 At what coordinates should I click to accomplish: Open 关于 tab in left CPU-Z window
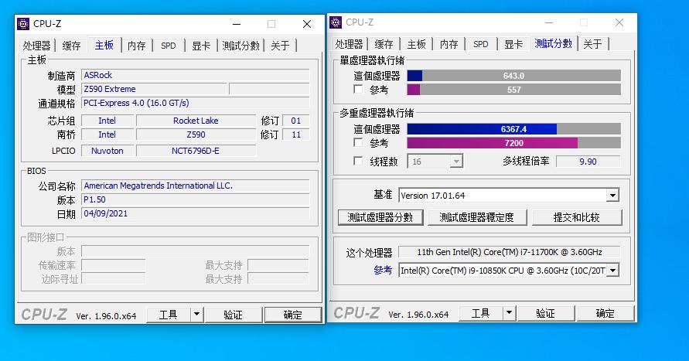pos(280,46)
